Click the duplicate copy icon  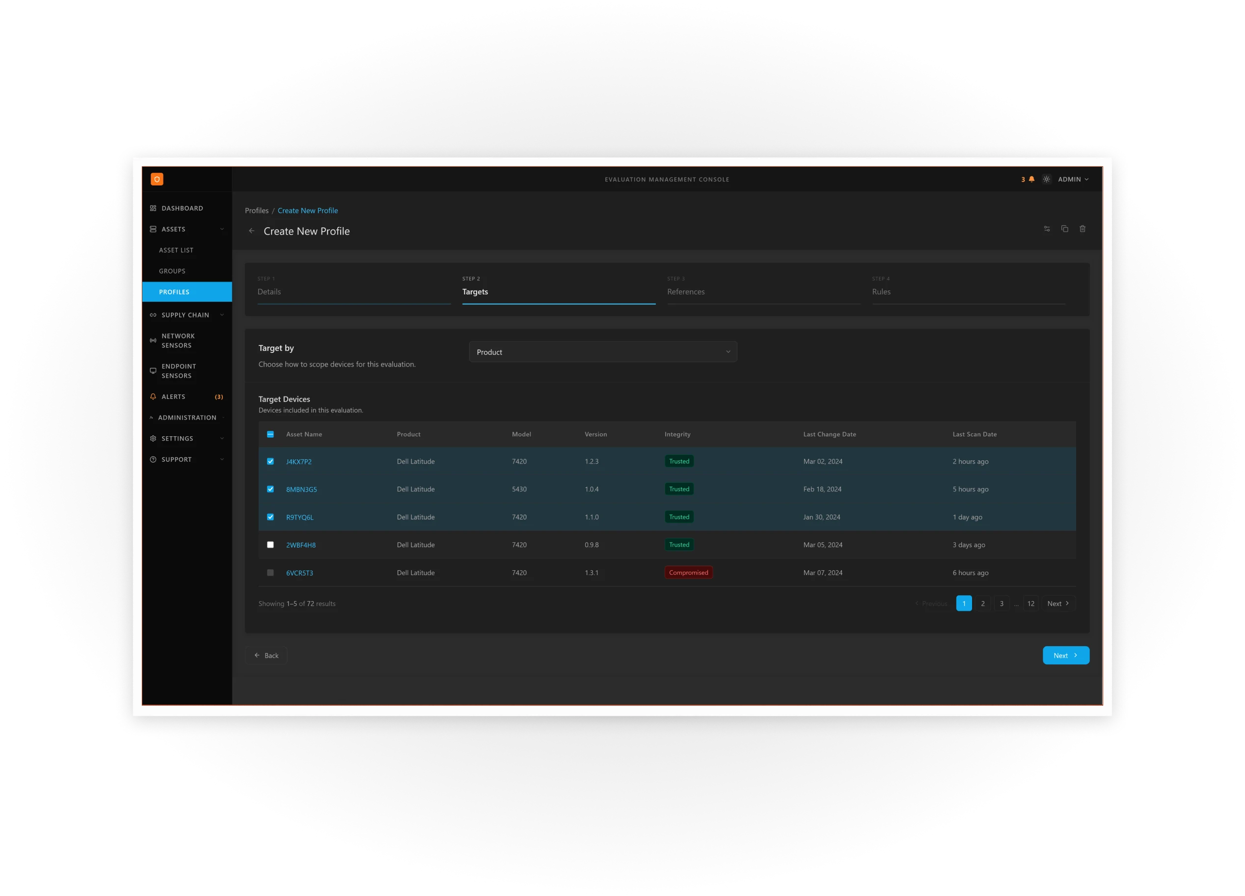pos(1064,229)
